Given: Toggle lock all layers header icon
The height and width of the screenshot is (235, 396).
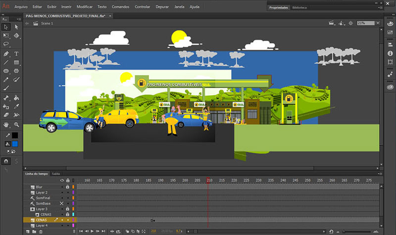Looking at the screenshot, I should pos(68,180).
